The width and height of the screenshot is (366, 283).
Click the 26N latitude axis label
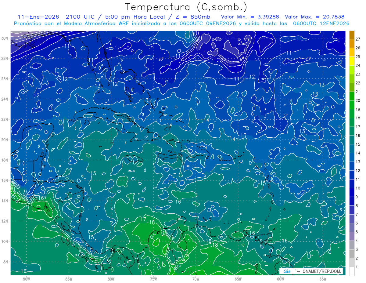click(x=5, y=79)
